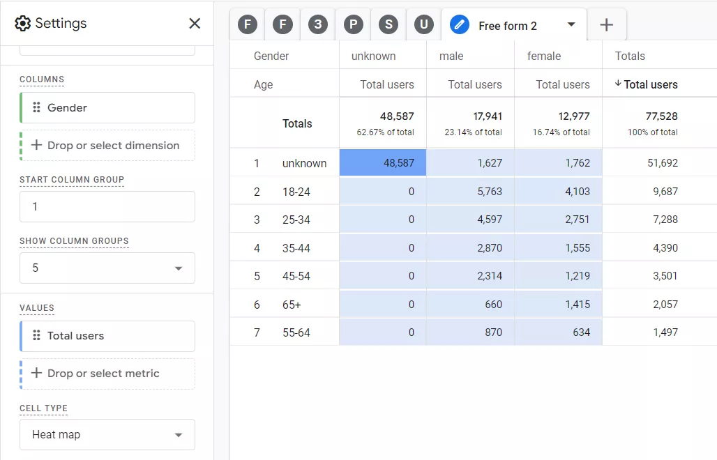Click the 12,977 female totals cell
This screenshot has width=717, height=460.
pos(574,116)
